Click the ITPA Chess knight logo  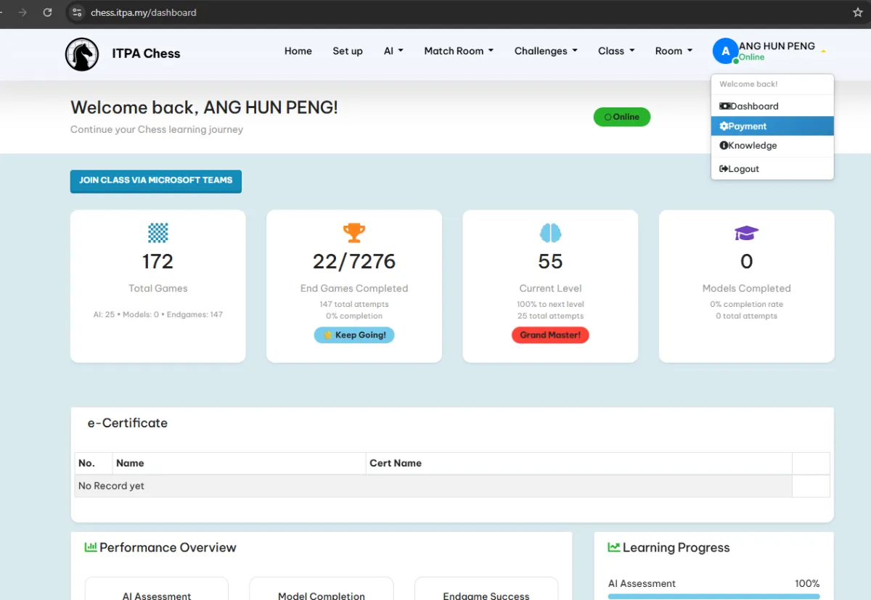[x=82, y=54]
